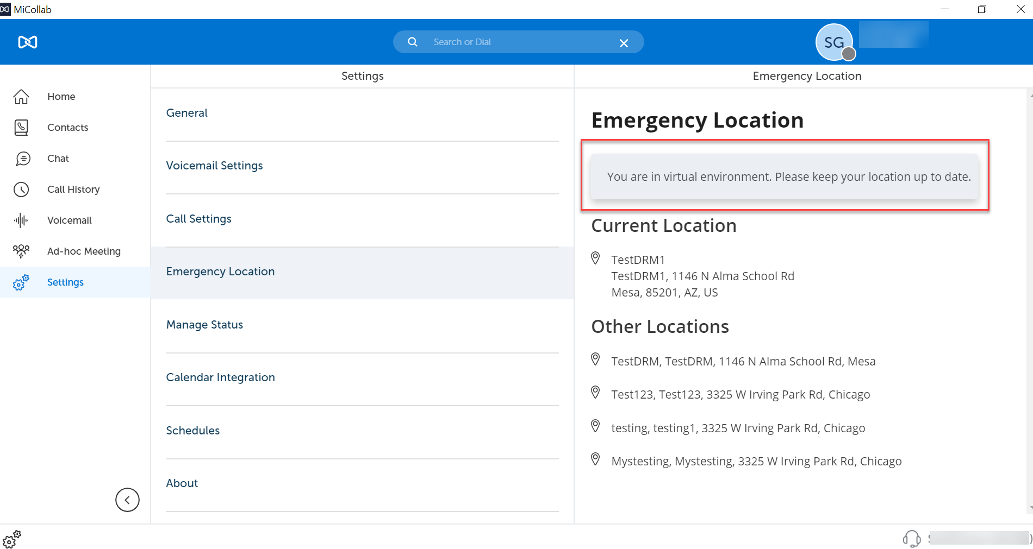The image size is (1033, 549).
Task: Click the Home icon in sidebar
Action: click(x=21, y=97)
